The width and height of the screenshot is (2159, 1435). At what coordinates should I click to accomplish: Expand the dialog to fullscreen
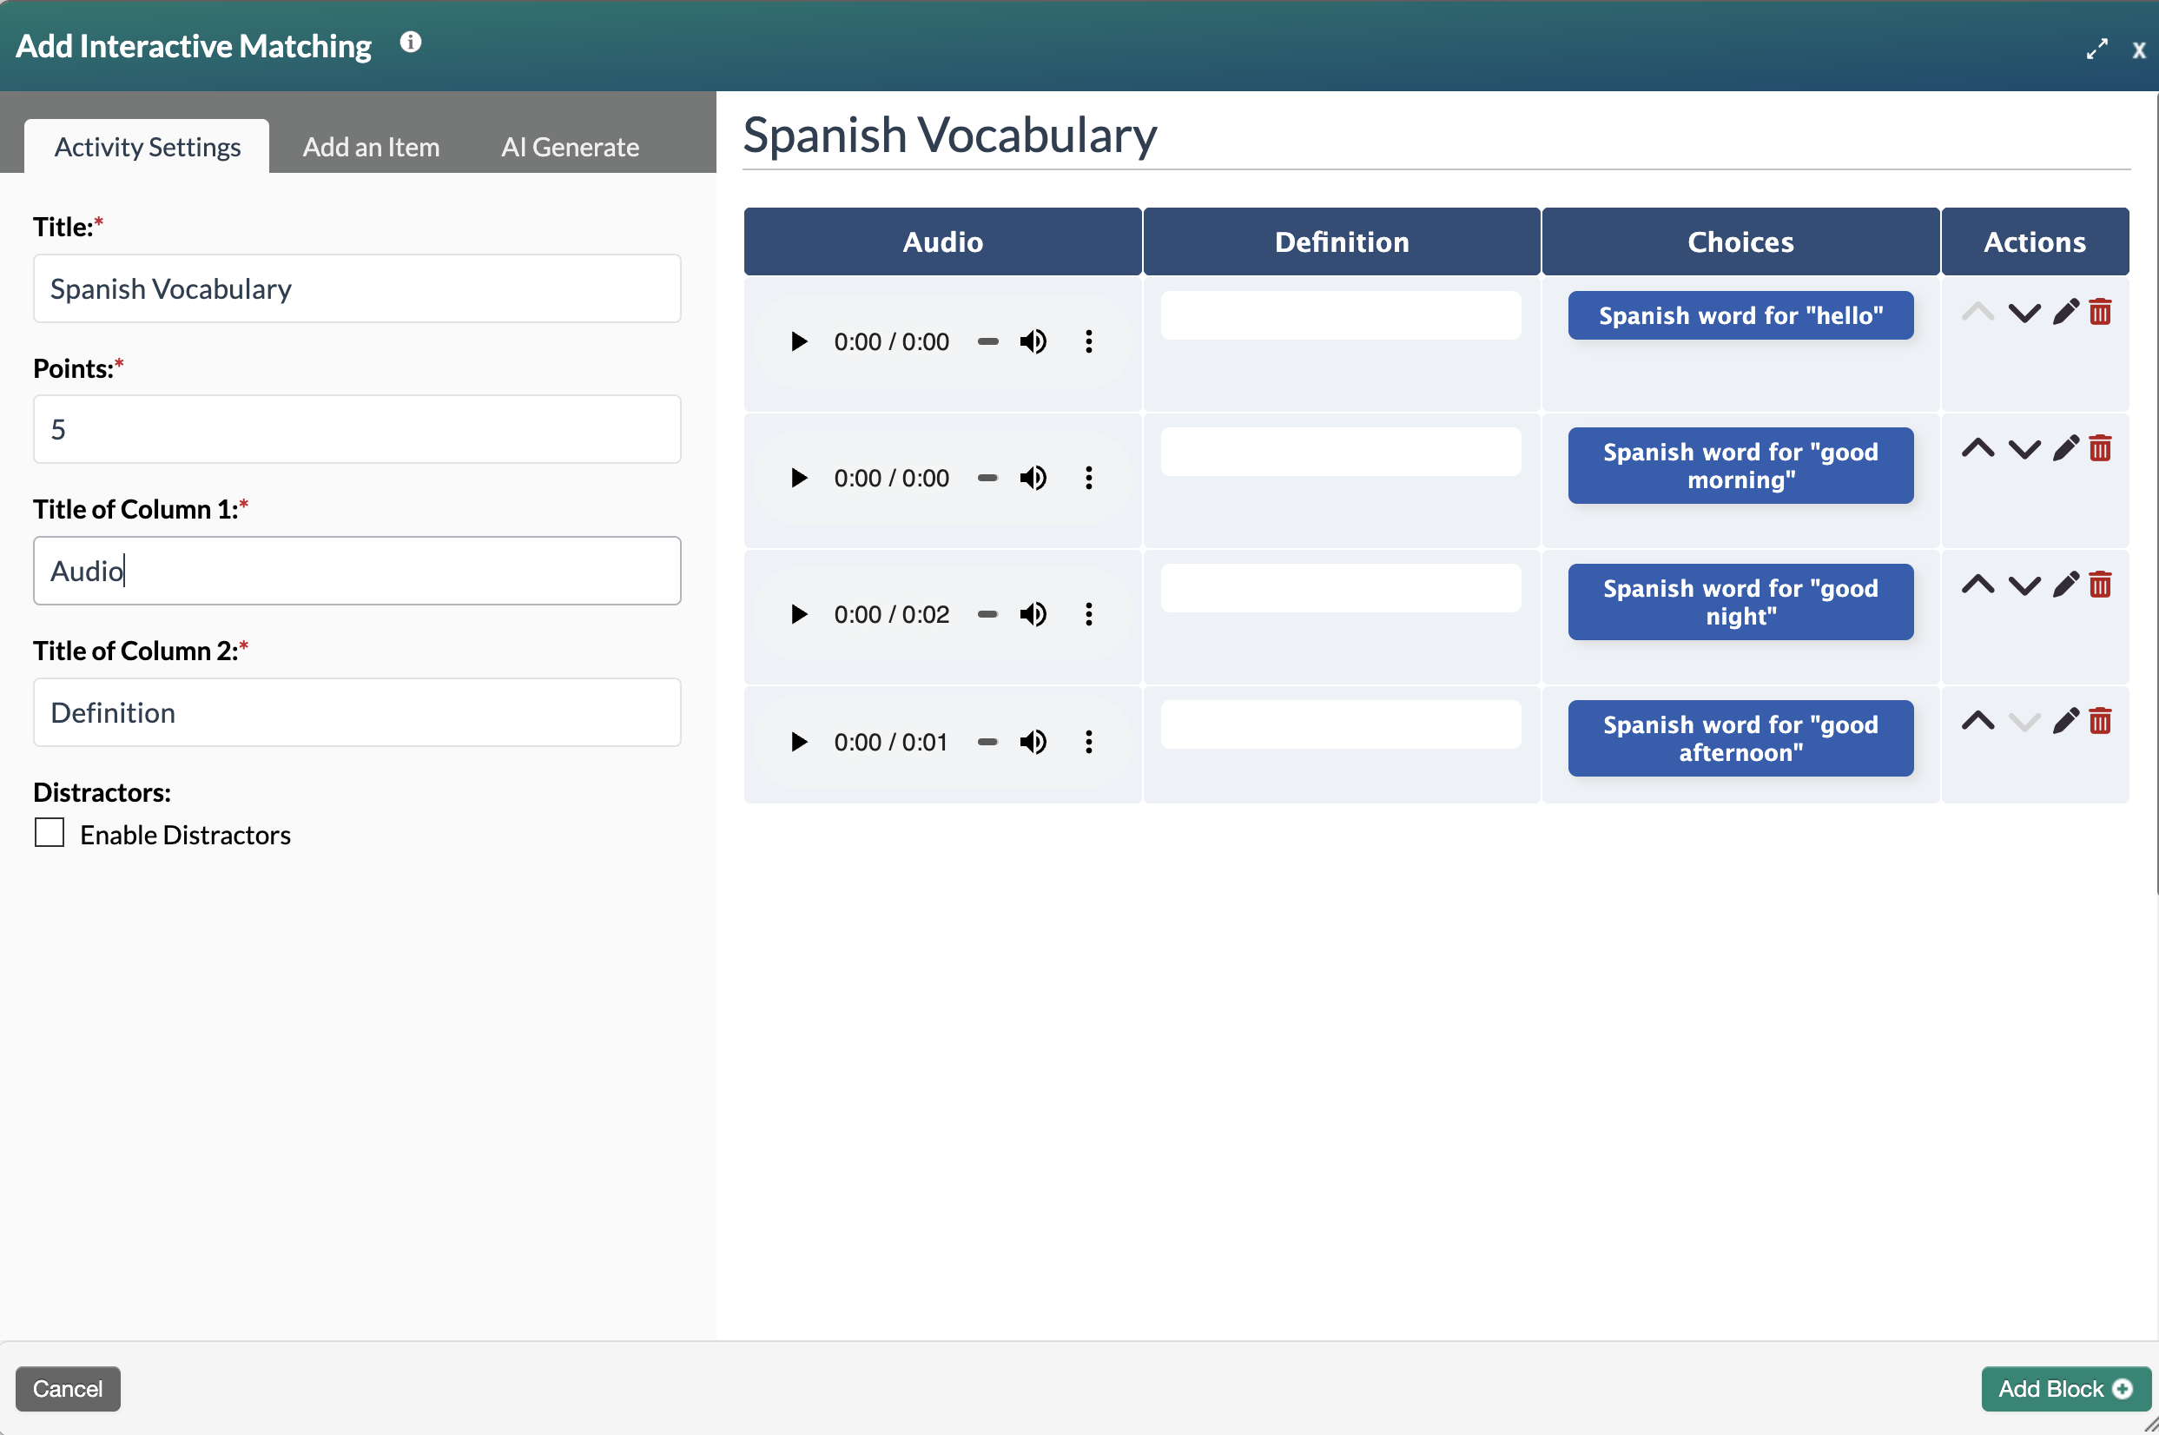click(2096, 48)
